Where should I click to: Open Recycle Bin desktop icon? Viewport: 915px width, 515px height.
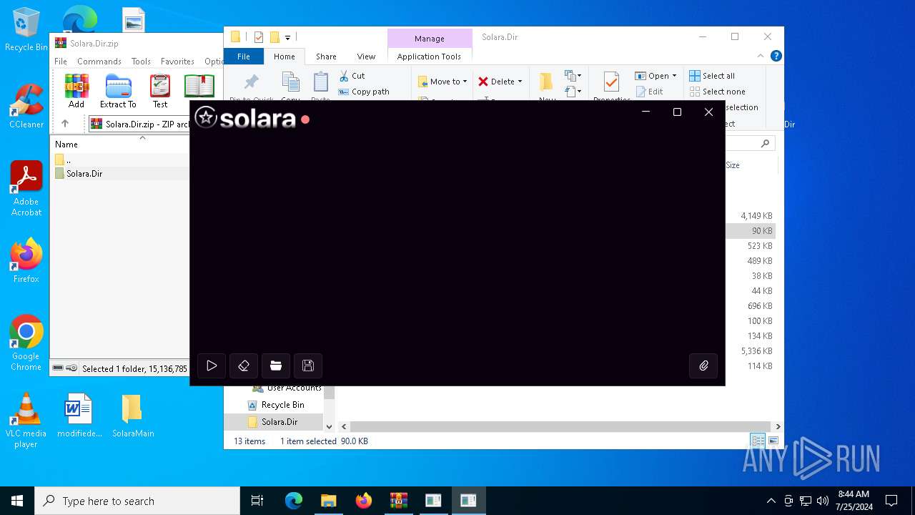pyautogui.click(x=26, y=30)
